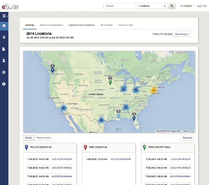The image size is (209, 185).
Task: Open Open Exceptions Location #09444 link
Action: pyautogui.click(x=180, y=177)
